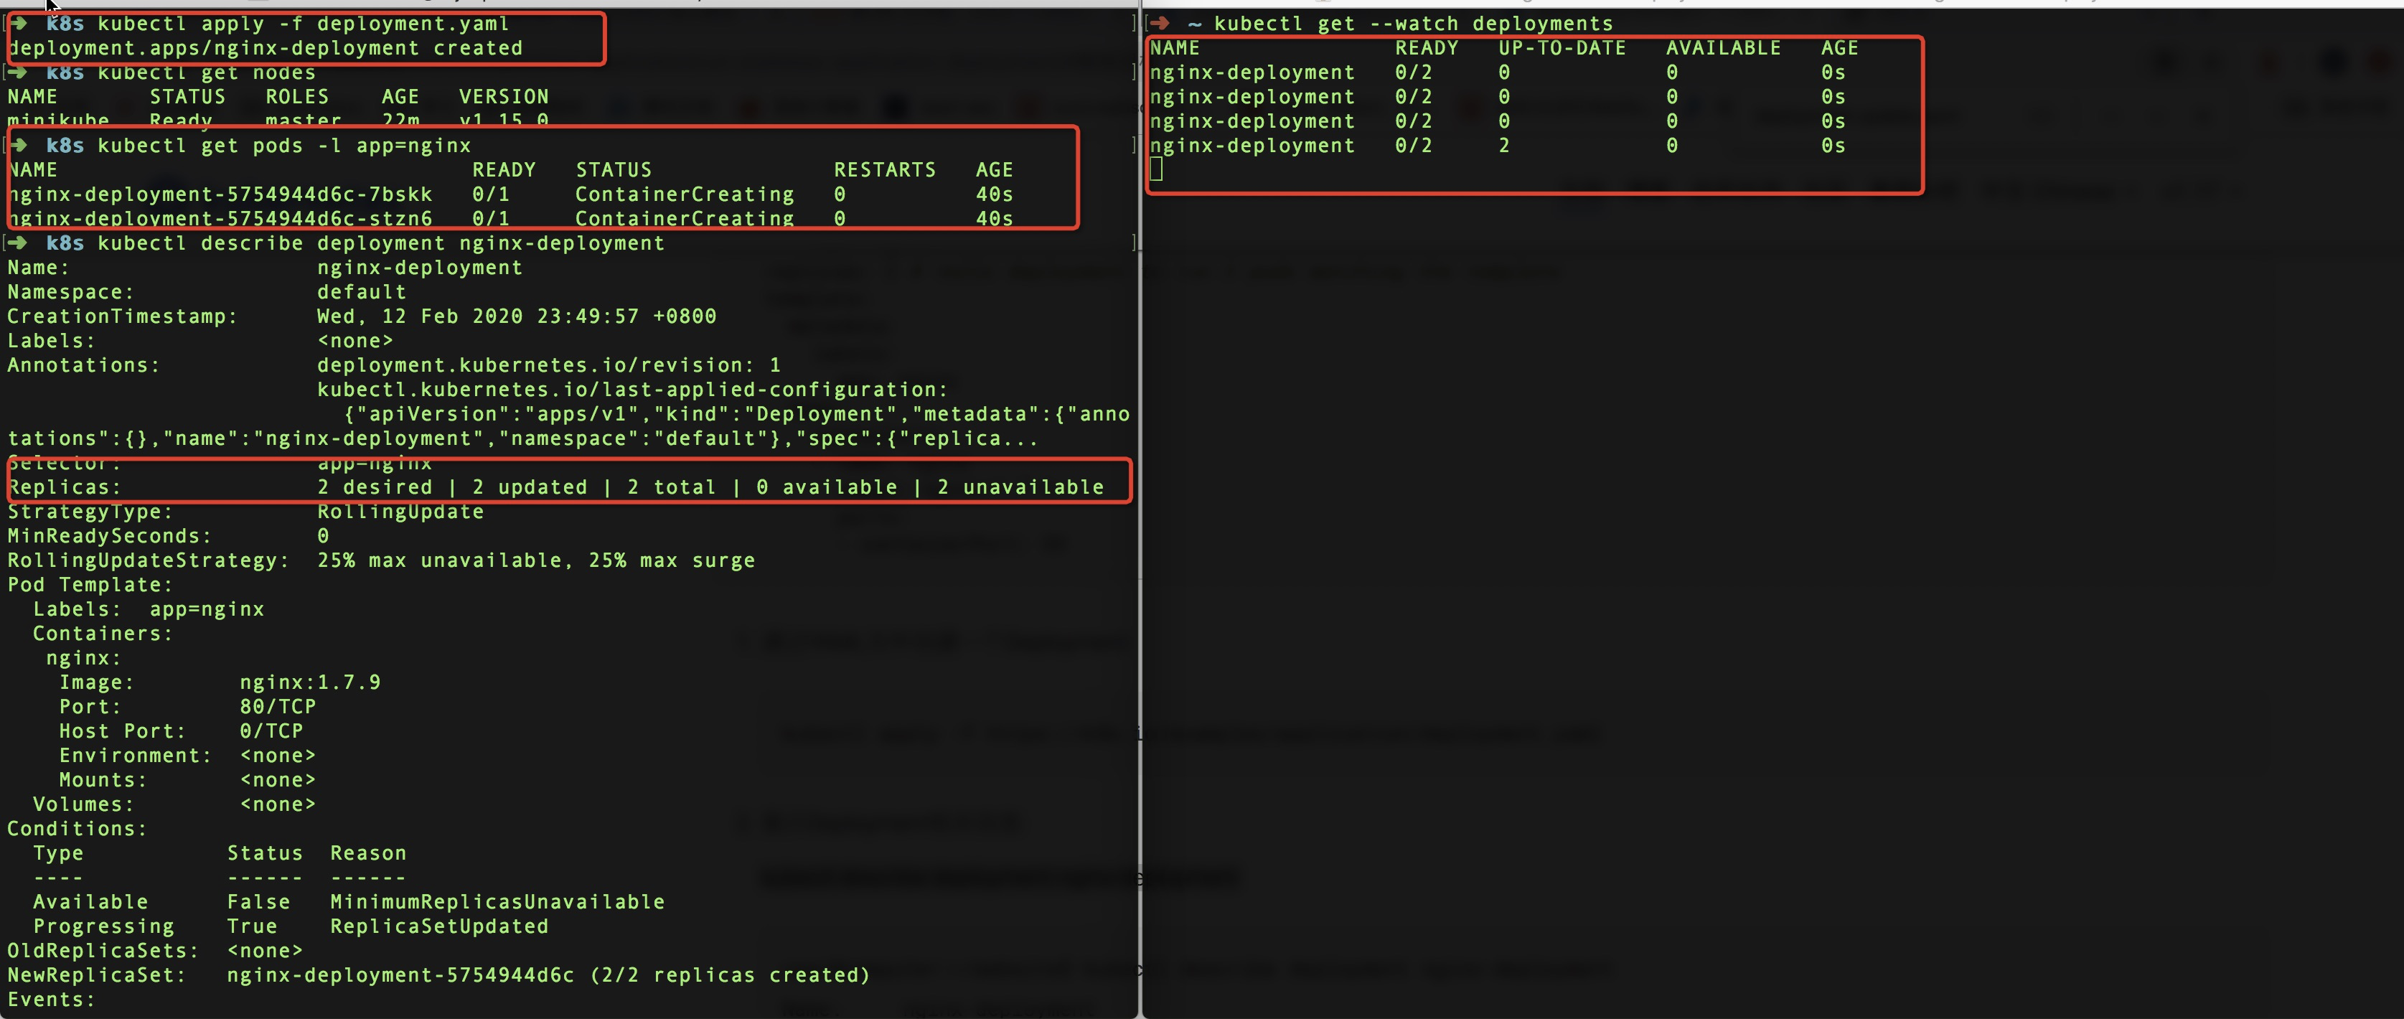This screenshot has height=1019, width=2404.
Task: Select the 'deployment.apps/nginx-deployment created' output line
Action: 265,47
